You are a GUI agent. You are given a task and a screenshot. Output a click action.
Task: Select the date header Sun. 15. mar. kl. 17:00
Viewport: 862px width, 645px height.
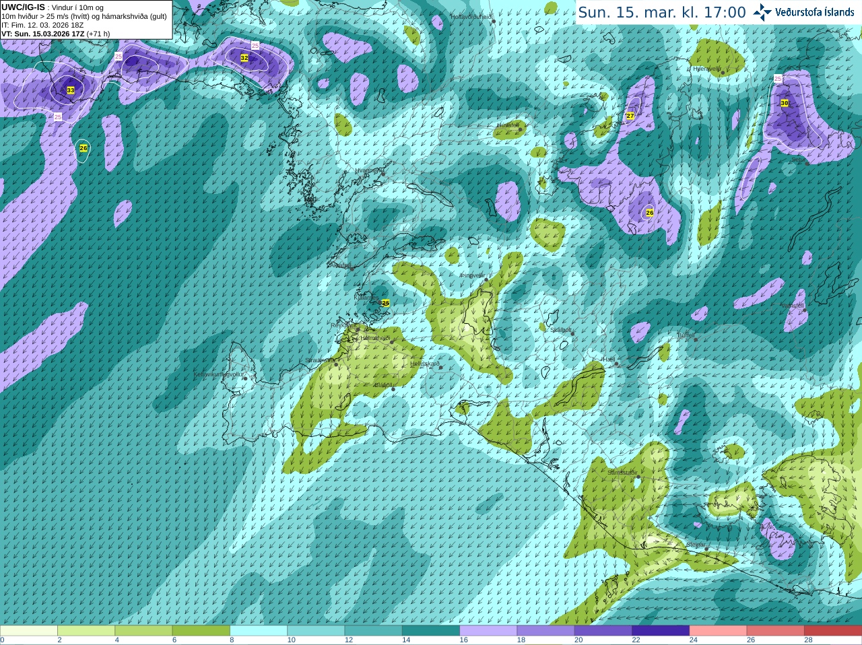[662, 12]
